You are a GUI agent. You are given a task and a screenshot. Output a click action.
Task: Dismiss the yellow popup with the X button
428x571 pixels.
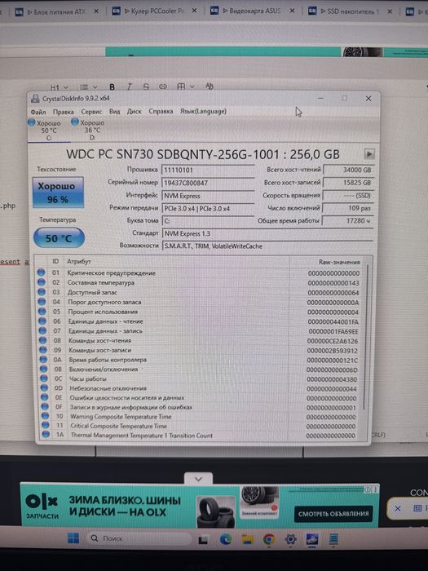pos(398,508)
